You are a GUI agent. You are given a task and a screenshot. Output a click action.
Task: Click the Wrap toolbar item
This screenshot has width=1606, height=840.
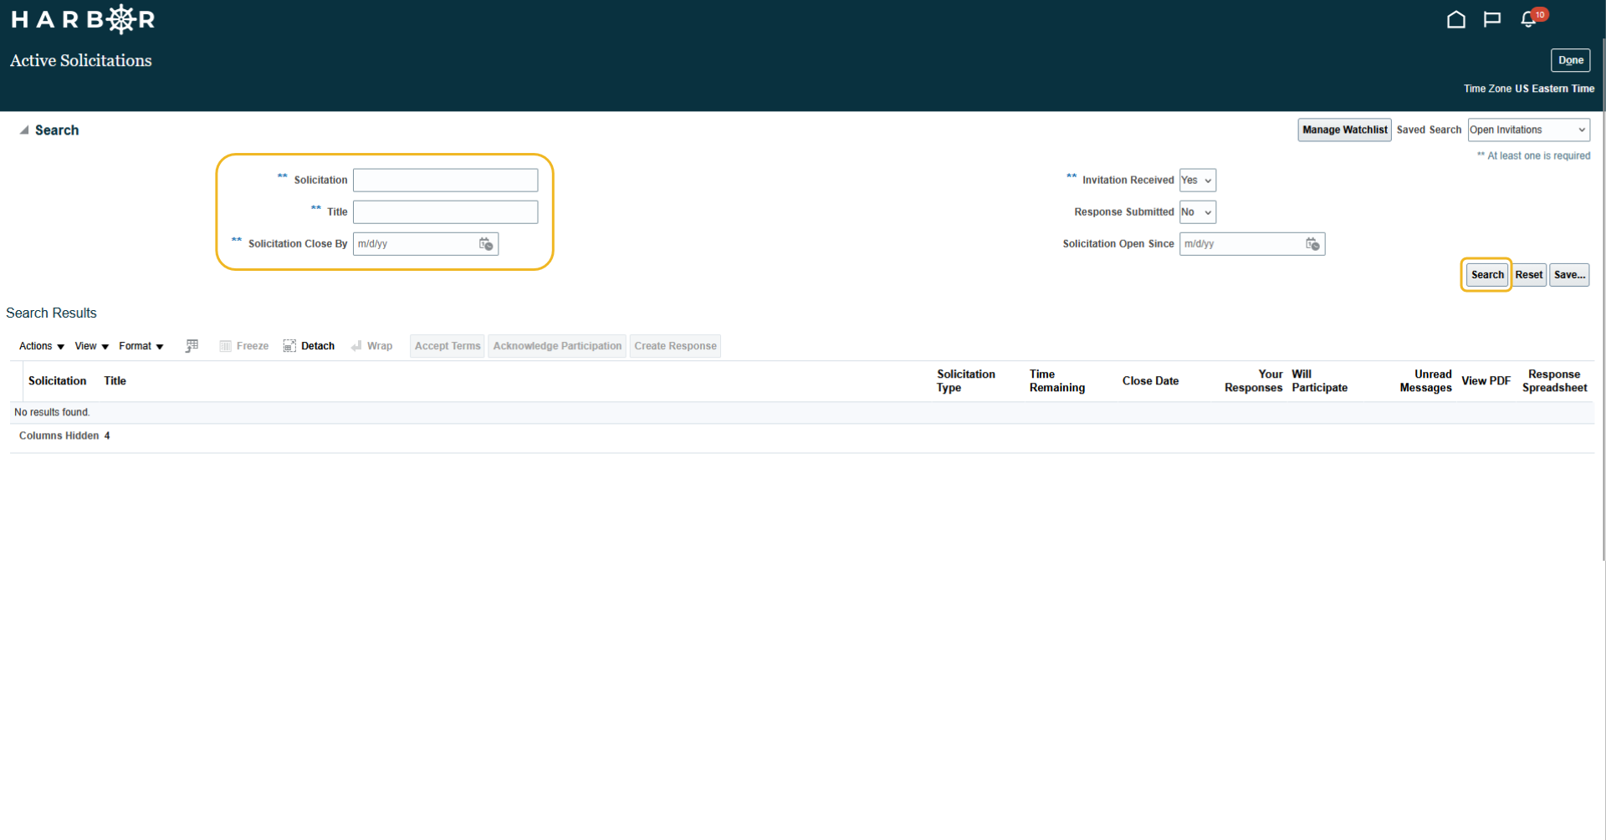click(372, 346)
